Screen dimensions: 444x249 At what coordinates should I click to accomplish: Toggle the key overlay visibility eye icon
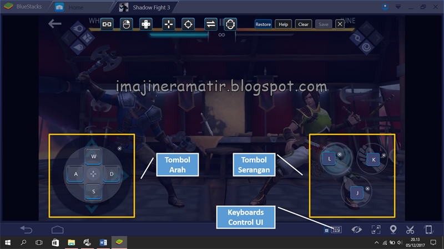tap(356, 230)
